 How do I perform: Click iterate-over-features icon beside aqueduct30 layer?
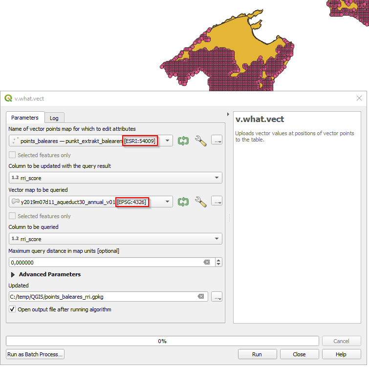[183, 202]
